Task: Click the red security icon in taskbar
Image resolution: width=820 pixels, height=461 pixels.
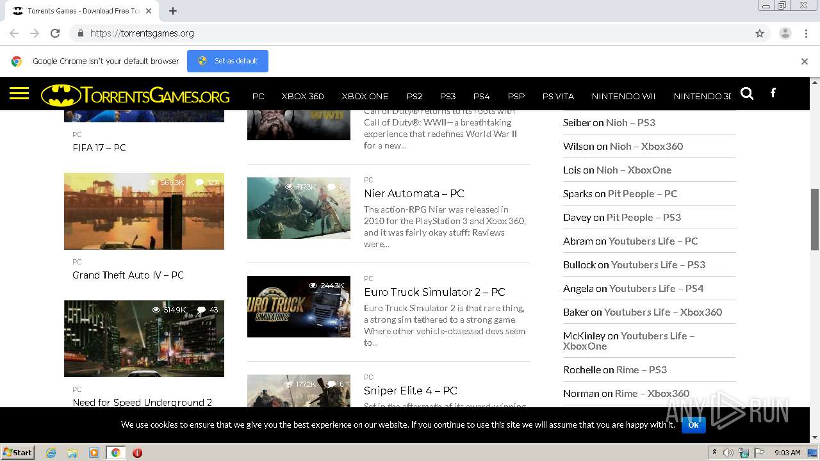Action: click(137, 453)
